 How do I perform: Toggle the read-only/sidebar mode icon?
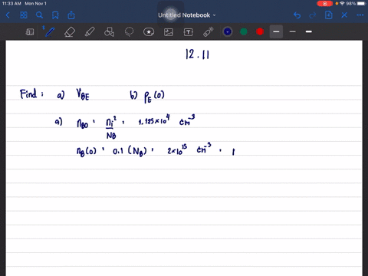(30, 32)
